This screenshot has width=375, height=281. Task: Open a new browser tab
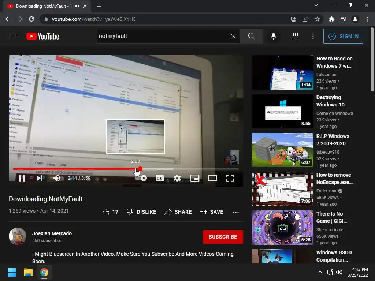tap(99, 7)
